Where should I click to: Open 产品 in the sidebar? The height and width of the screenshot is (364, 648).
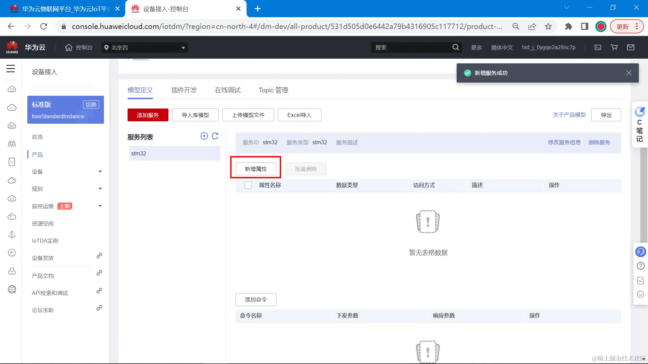(x=37, y=155)
